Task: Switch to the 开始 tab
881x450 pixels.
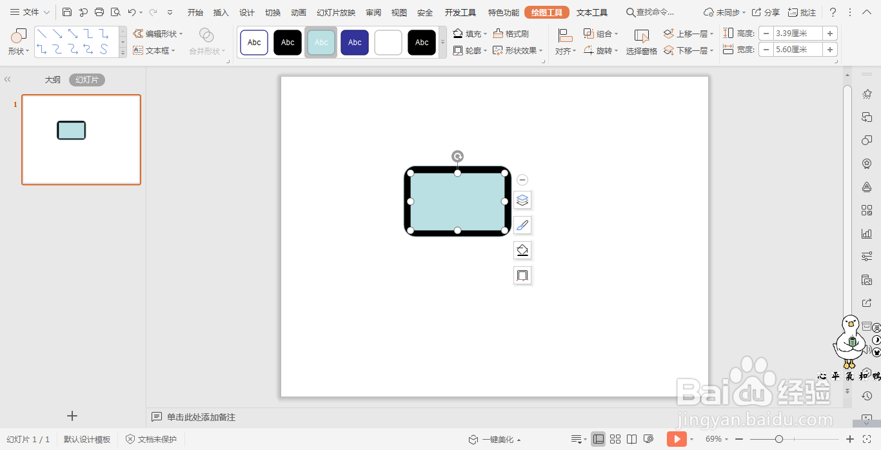Action: pyautogui.click(x=195, y=12)
